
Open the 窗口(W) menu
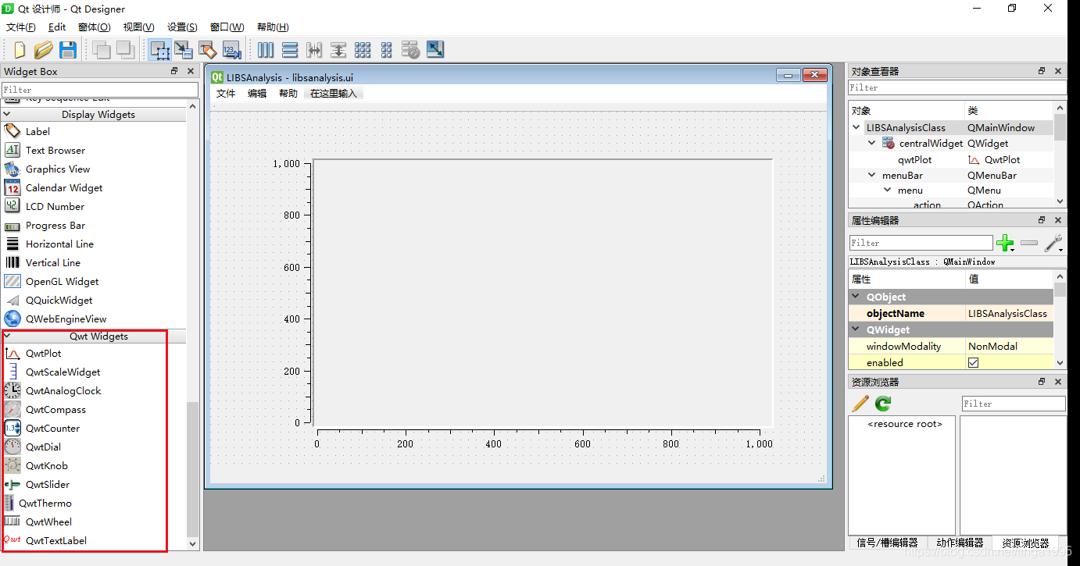click(x=227, y=27)
